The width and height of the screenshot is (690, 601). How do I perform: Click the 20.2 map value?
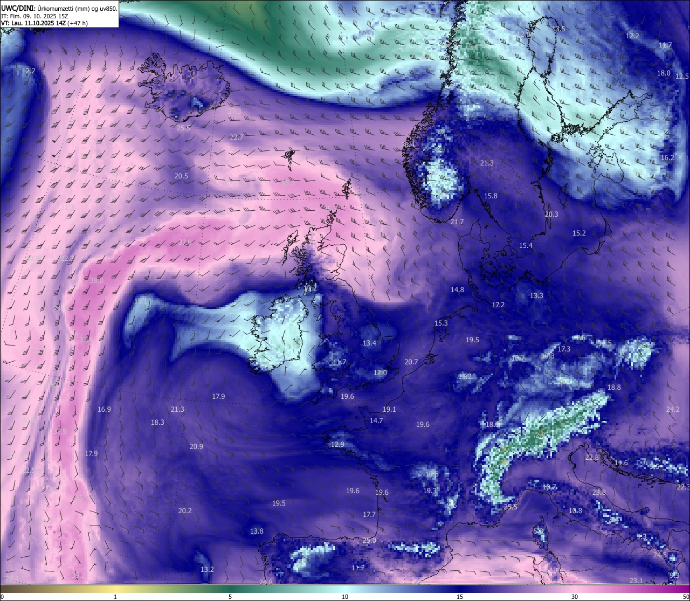point(185,511)
